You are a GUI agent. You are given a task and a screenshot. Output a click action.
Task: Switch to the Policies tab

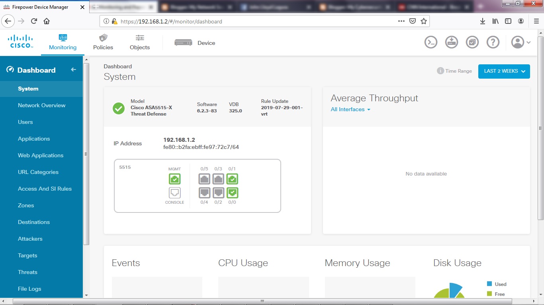click(x=103, y=42)
